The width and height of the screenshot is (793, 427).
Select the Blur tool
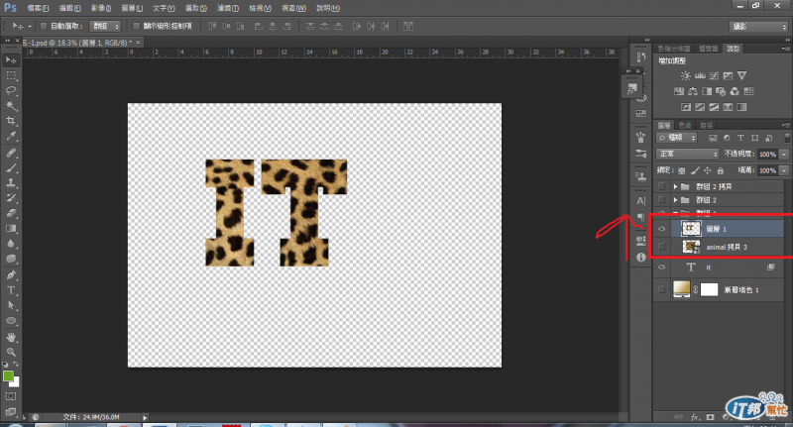(x=11, y=244)
